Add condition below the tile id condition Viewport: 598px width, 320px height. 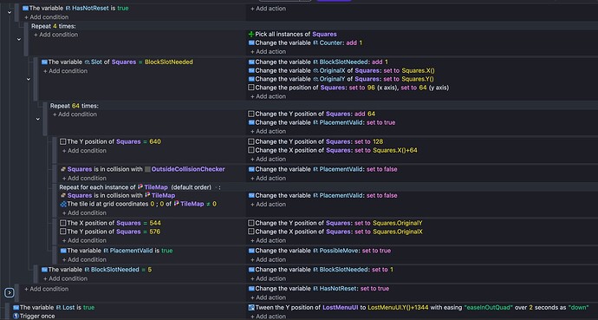[84, 212]
